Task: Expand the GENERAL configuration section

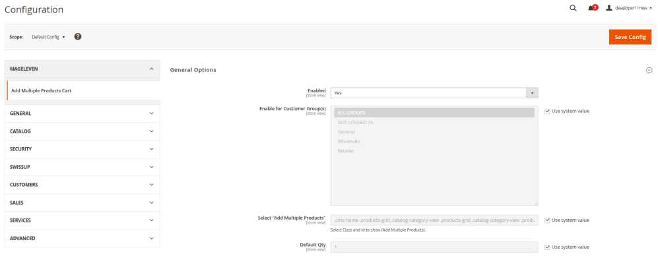Action: coord(82,113)
